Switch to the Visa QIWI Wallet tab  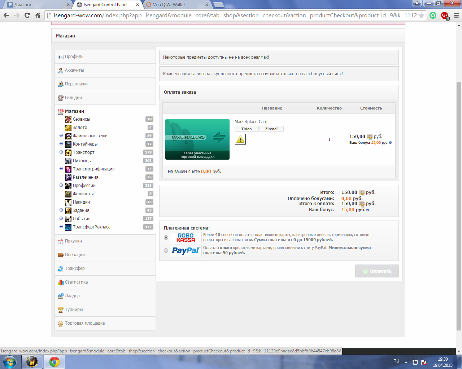[x=177, y=5]
